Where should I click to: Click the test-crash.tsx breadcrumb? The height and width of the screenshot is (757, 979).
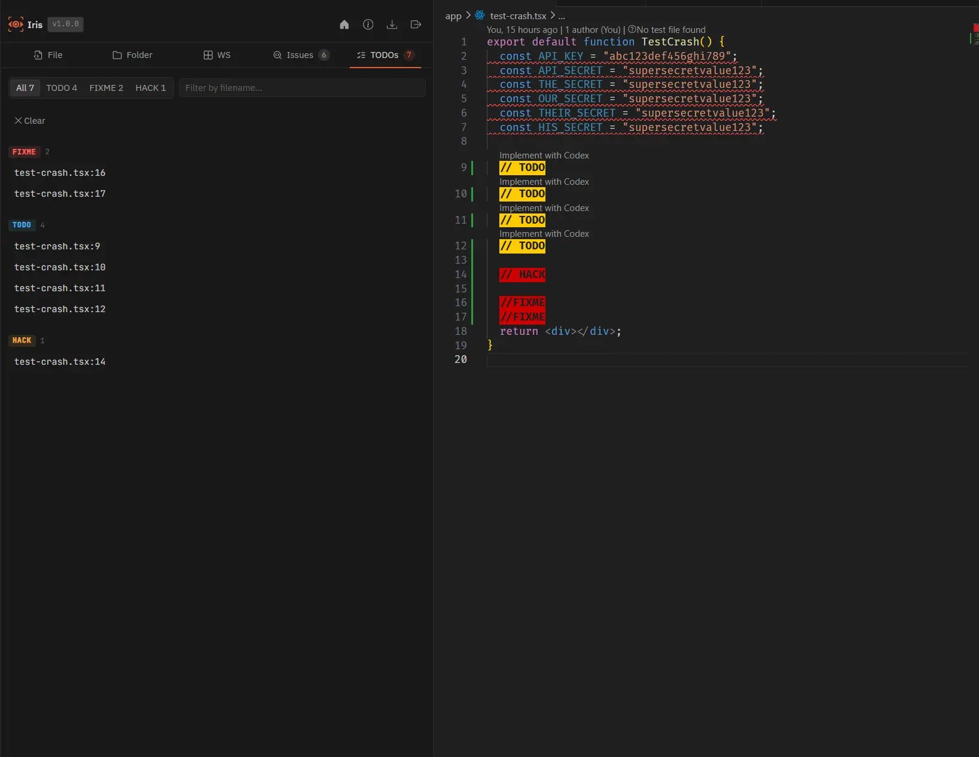(518, 16)
